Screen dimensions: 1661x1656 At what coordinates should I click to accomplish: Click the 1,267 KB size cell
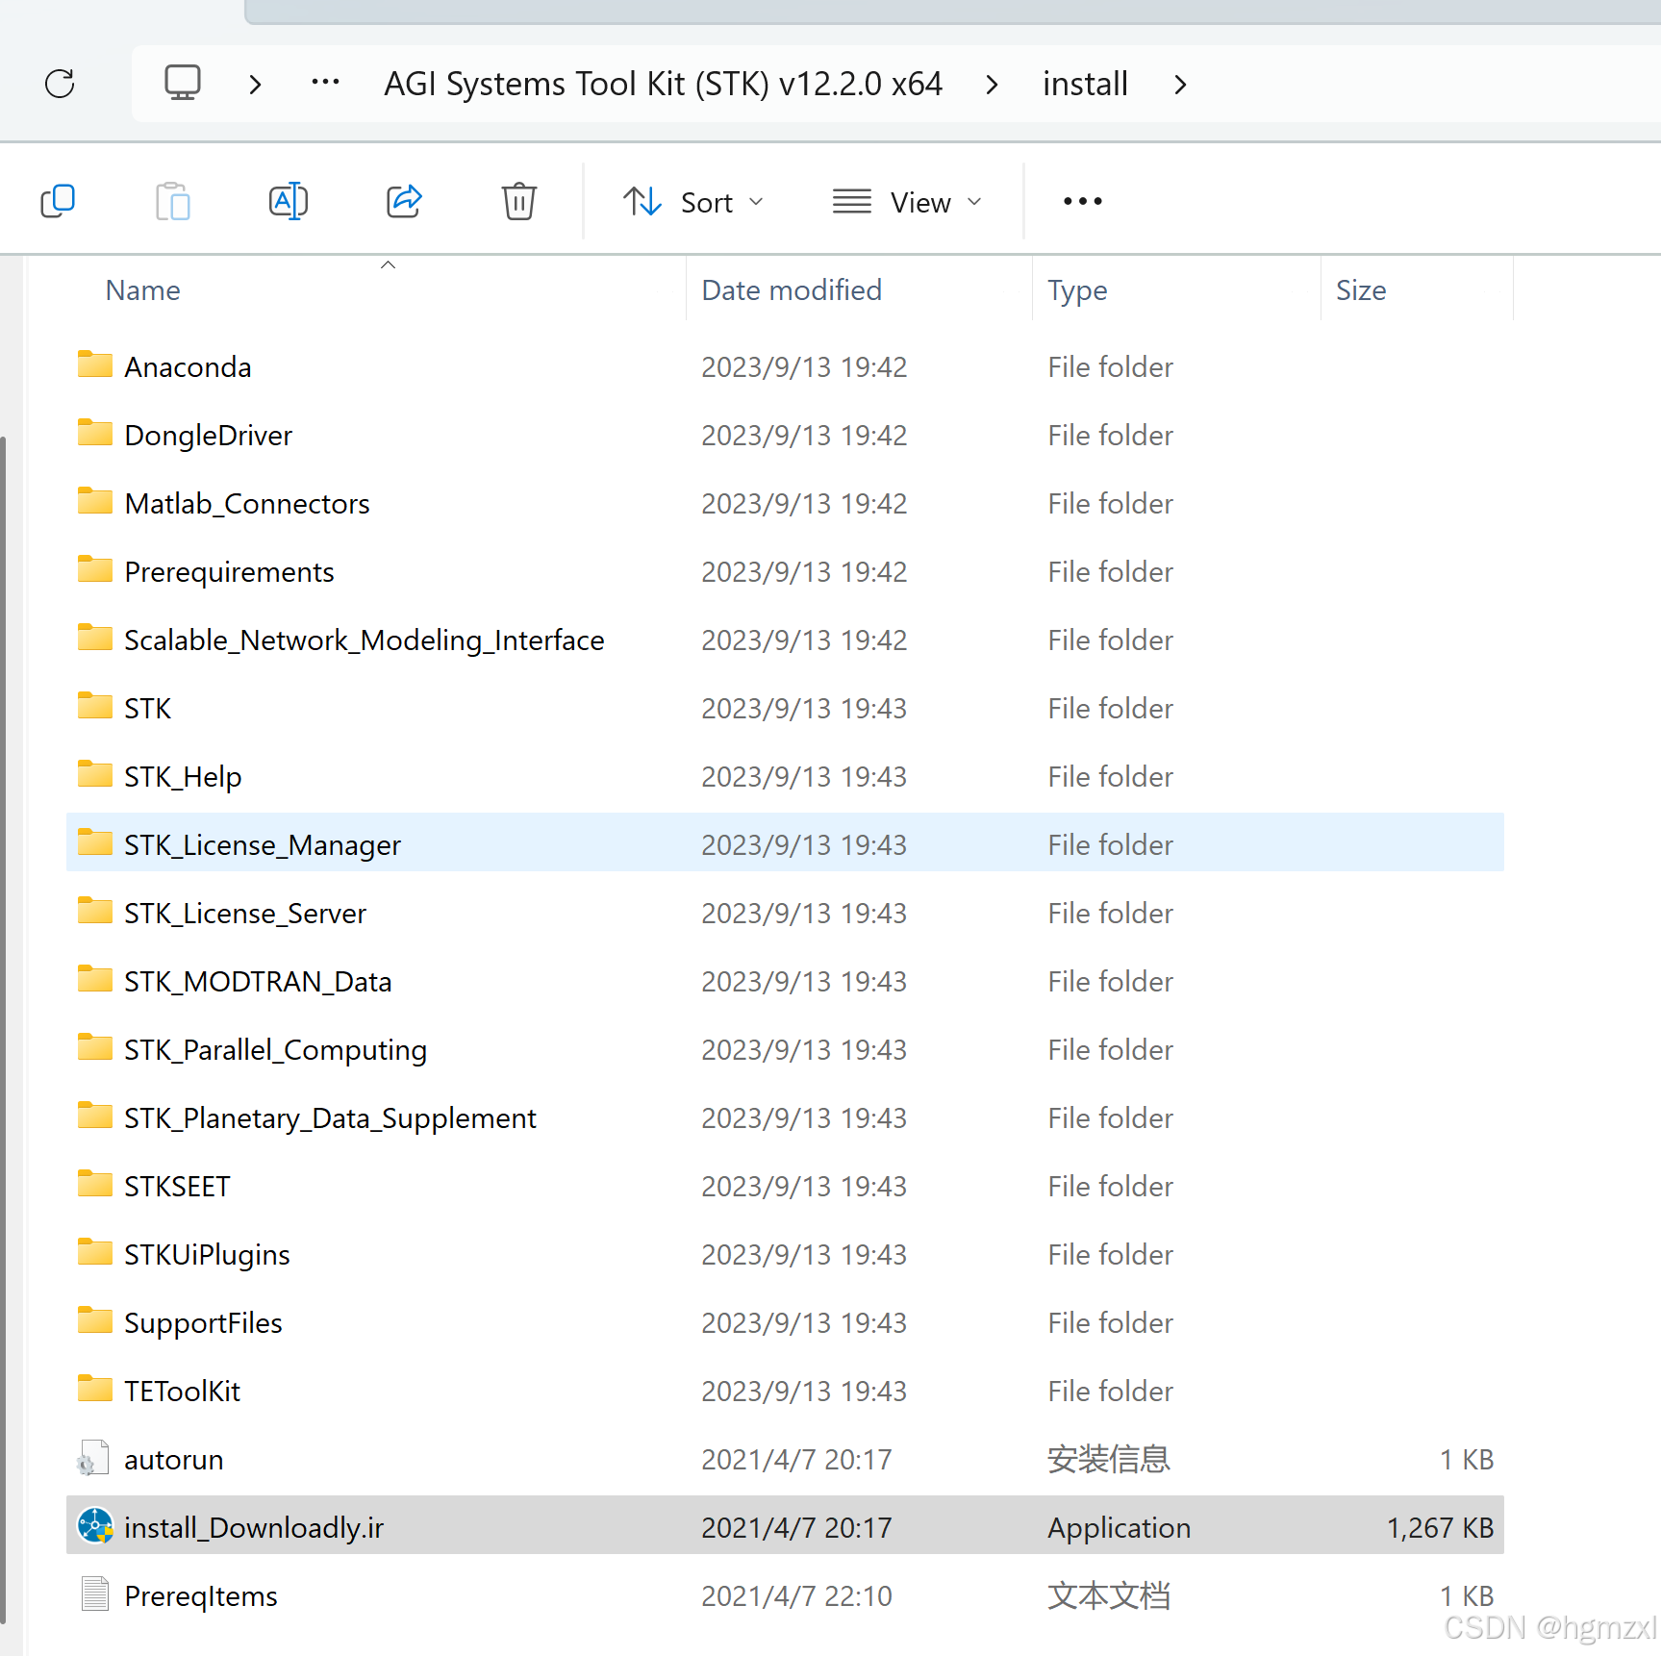[x=1440, y=1527]
